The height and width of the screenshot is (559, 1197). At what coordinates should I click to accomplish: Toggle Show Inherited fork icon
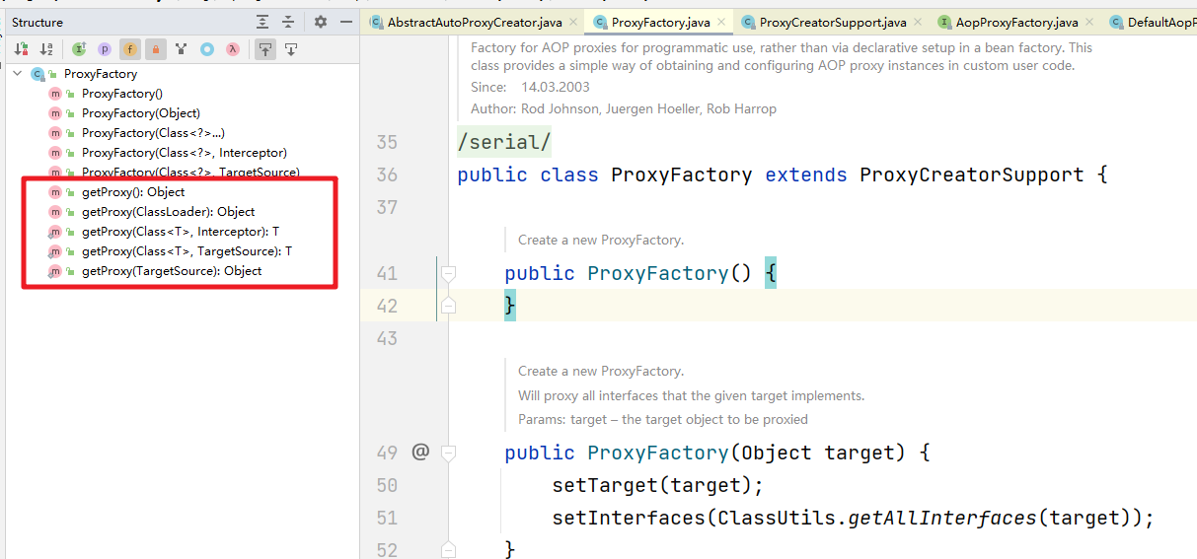(x=182, y=48)
